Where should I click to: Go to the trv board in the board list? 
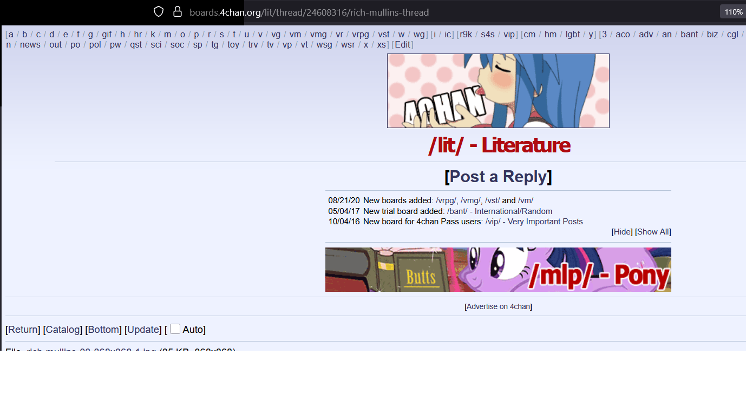pos(253,45)
